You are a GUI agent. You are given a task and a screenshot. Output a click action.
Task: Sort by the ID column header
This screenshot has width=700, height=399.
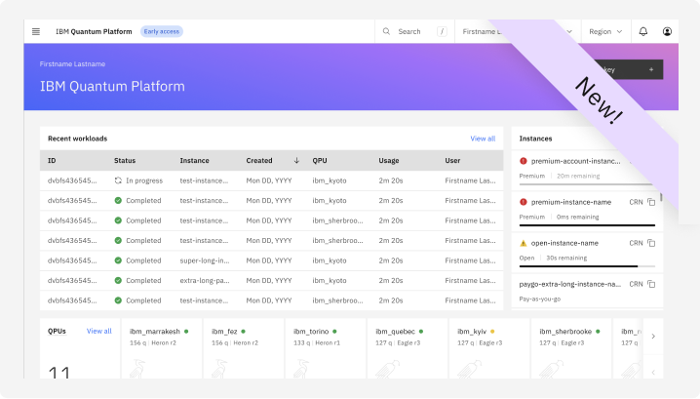click(52, 160)
